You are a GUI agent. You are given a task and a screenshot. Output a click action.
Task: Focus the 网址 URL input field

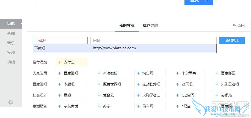point(153,40)
